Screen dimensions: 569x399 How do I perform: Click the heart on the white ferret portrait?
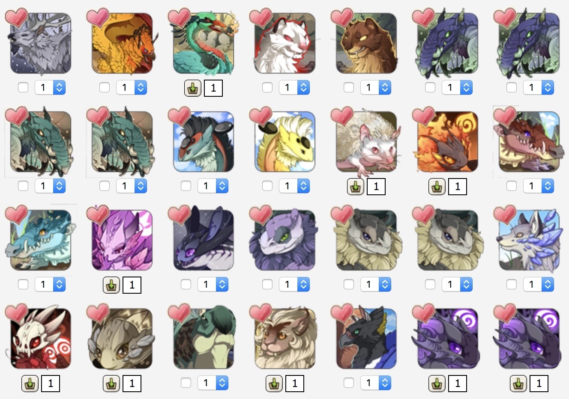261,18
